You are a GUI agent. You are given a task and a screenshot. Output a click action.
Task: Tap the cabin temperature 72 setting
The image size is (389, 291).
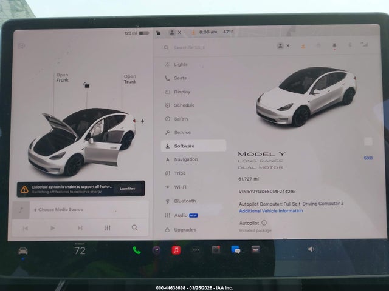tap(80, 250)
